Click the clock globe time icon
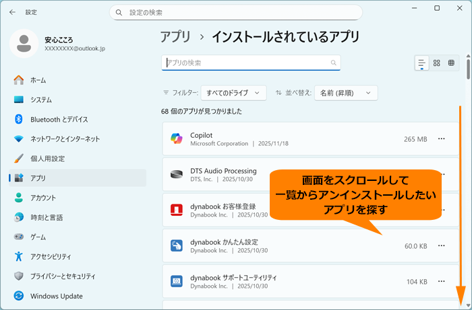 pyautogui.click(x=19, y=217)
